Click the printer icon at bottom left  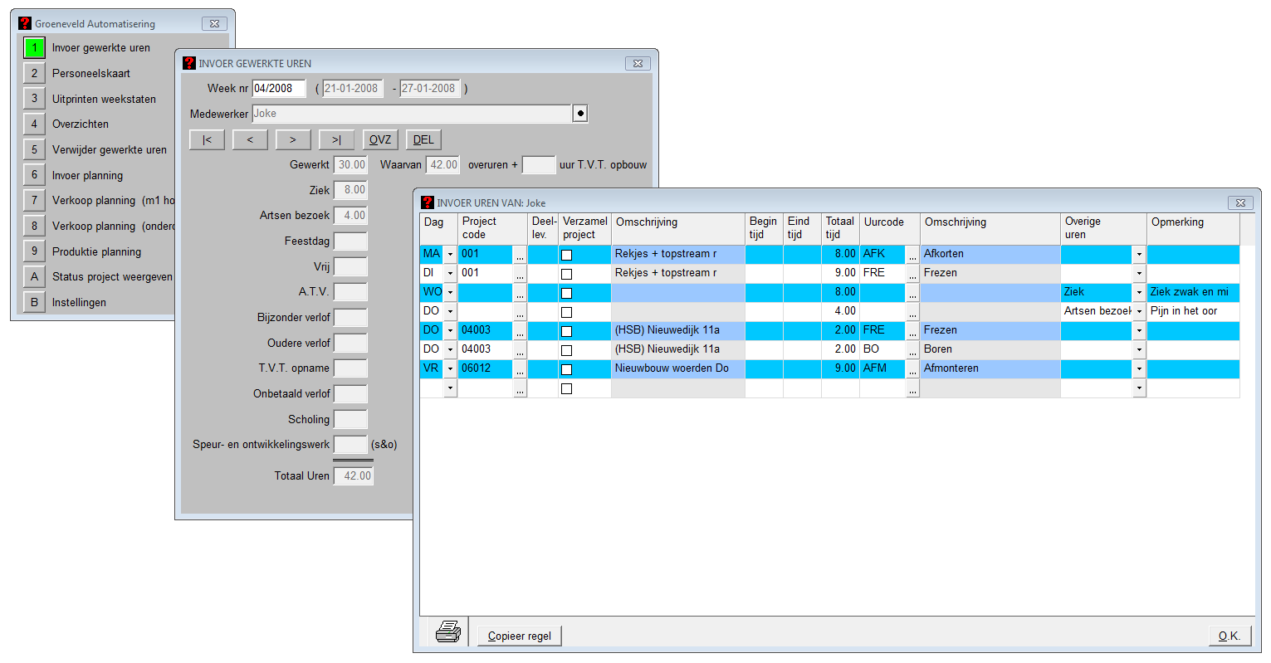click(x=448, y=632)
